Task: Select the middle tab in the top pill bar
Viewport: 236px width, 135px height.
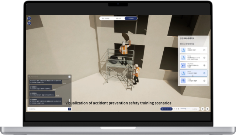Action: click(x=118, y=18)
